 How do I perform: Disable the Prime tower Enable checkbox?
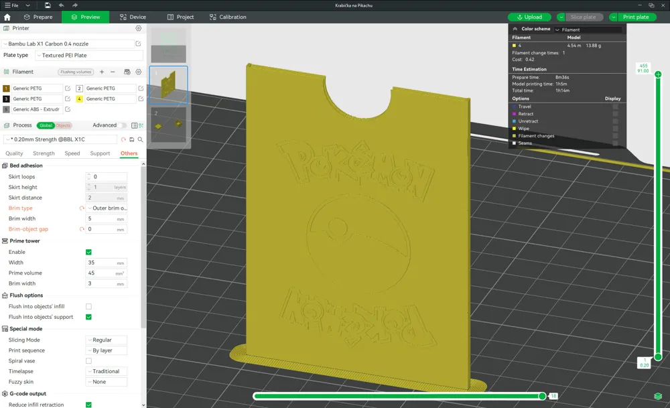coord(88,252)
